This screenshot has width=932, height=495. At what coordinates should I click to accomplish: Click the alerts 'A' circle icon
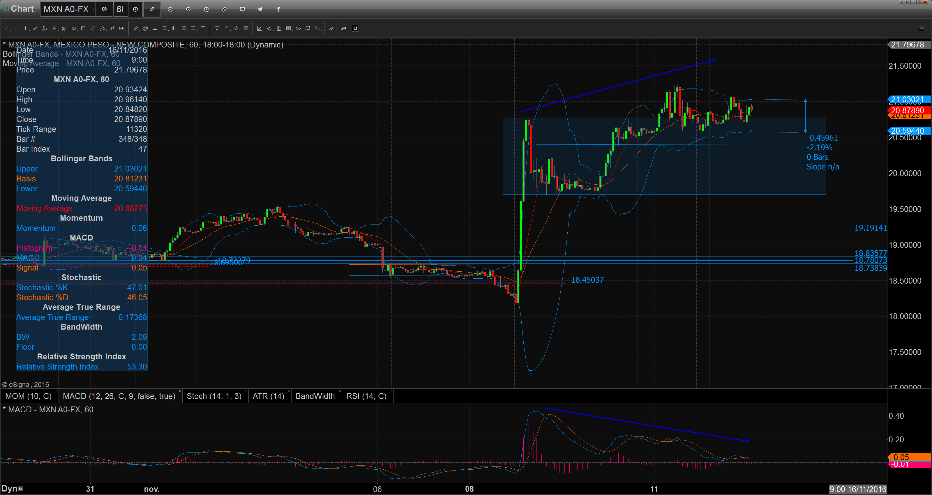(x=206, y=9)
